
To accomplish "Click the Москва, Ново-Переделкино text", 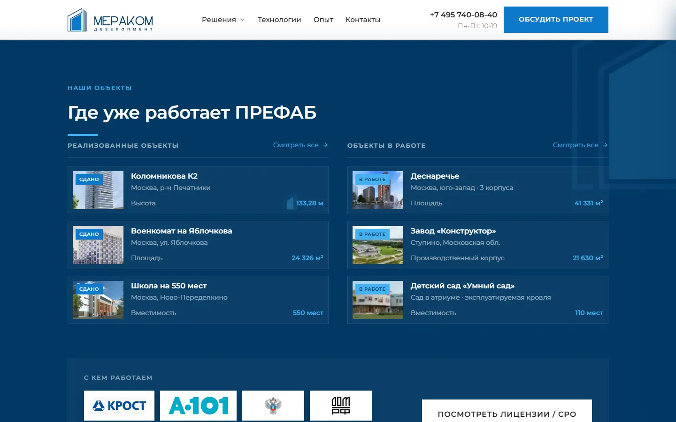I will [179, 297].
